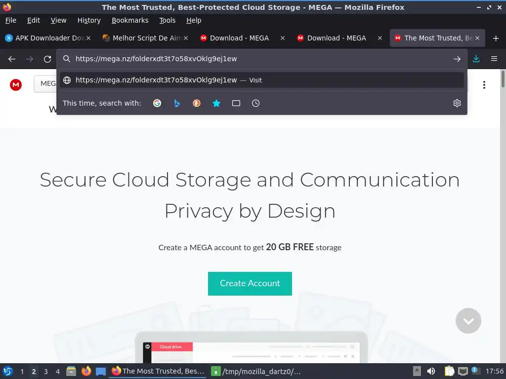This screenshot has height=379, width=506.
Task: Open a new tab with plus
Action: pos(496,38)
